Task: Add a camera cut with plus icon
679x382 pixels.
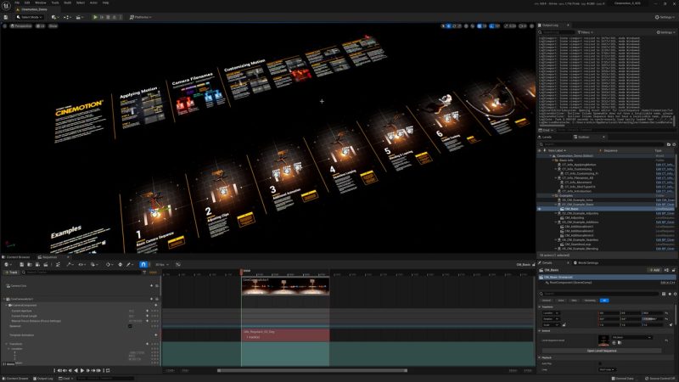Action: click(x=151, y=286)
